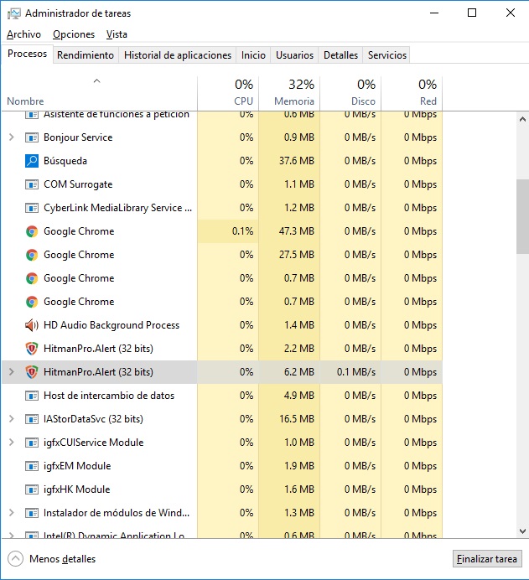Image resolution: width=529 pixels, height=580 pixels.
Task: Click the COM Surrogate process icon
Action: [32, 184]
